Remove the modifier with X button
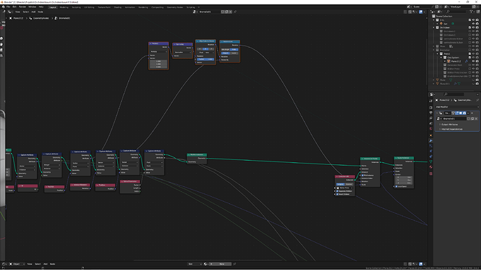This screenshot has width=481, height=270. (x=472, y=113)
